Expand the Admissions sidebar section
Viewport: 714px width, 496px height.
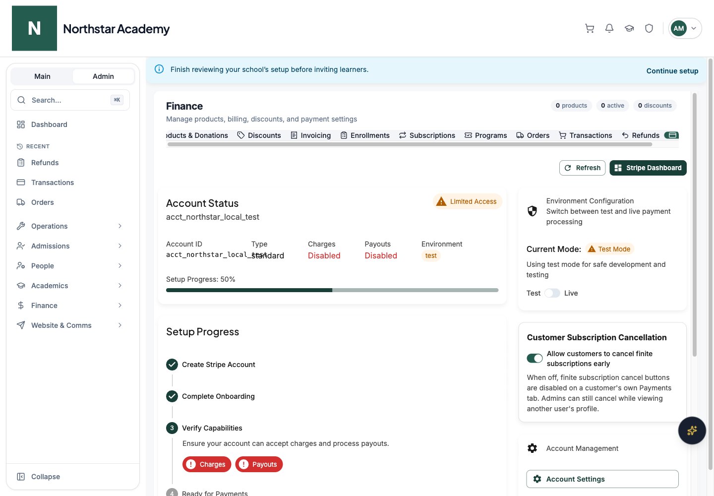[70, 246]
